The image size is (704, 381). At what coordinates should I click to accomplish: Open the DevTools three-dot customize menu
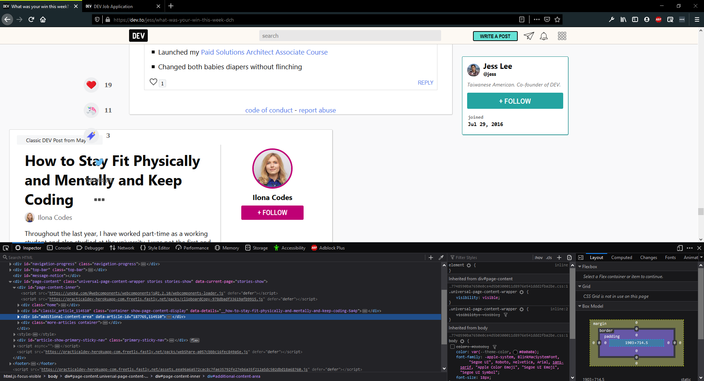690,248
